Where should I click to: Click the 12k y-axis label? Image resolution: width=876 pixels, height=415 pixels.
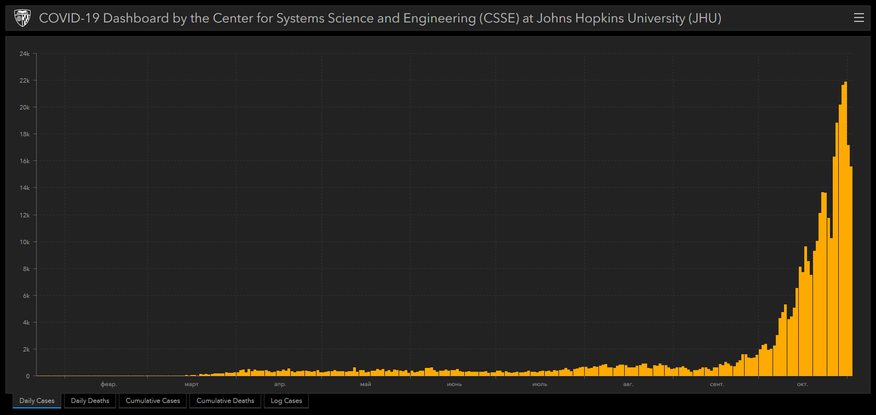click(x=25, y=215)
